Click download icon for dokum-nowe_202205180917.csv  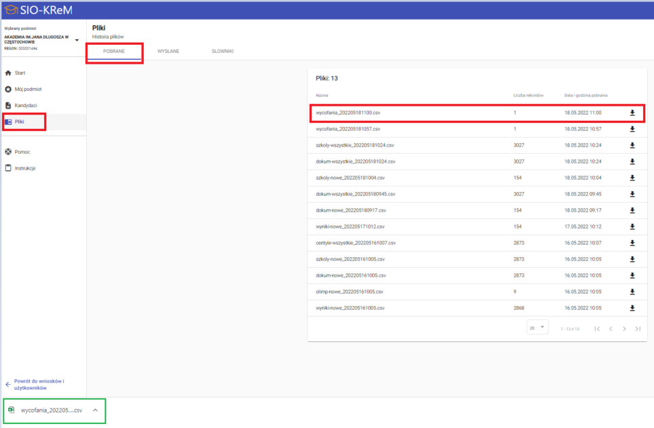coord(632,210)
